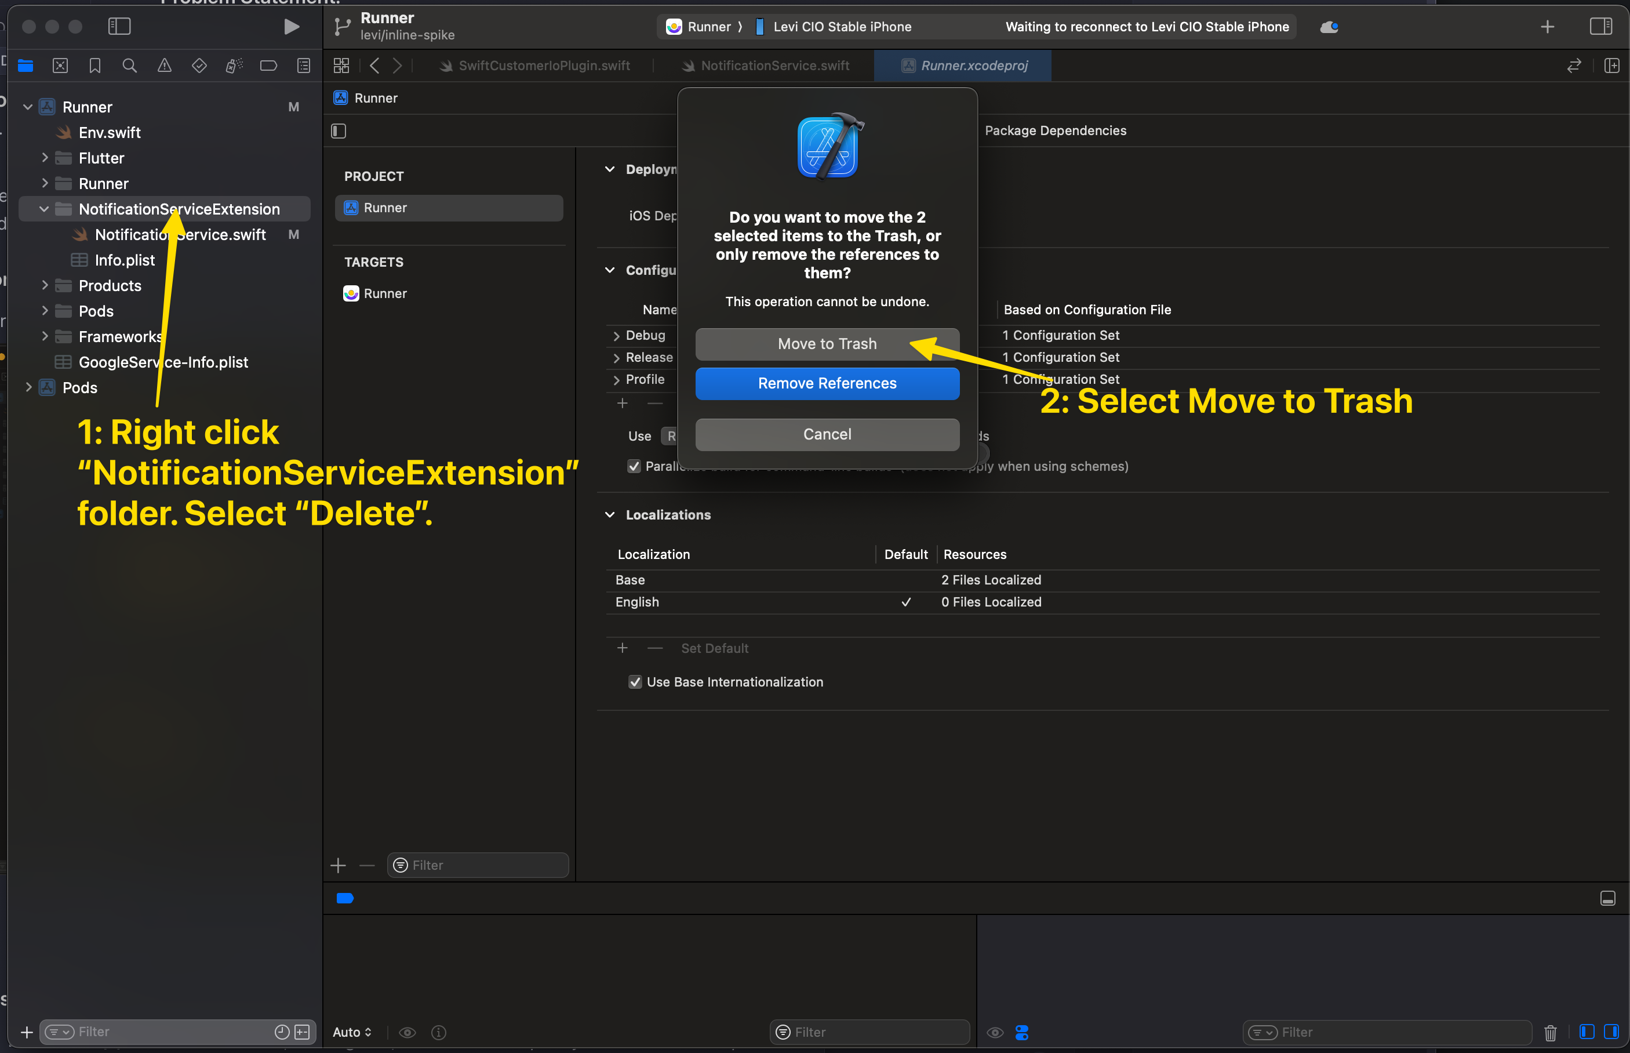Open the Breakpoint navigator icon

coord(268,66)
